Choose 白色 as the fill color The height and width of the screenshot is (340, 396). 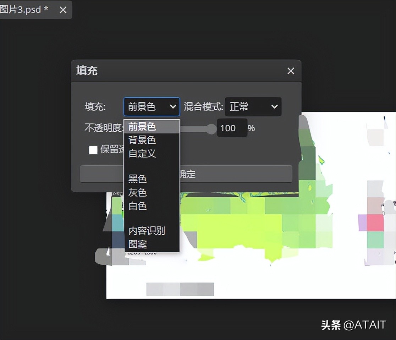coord(137,206)
